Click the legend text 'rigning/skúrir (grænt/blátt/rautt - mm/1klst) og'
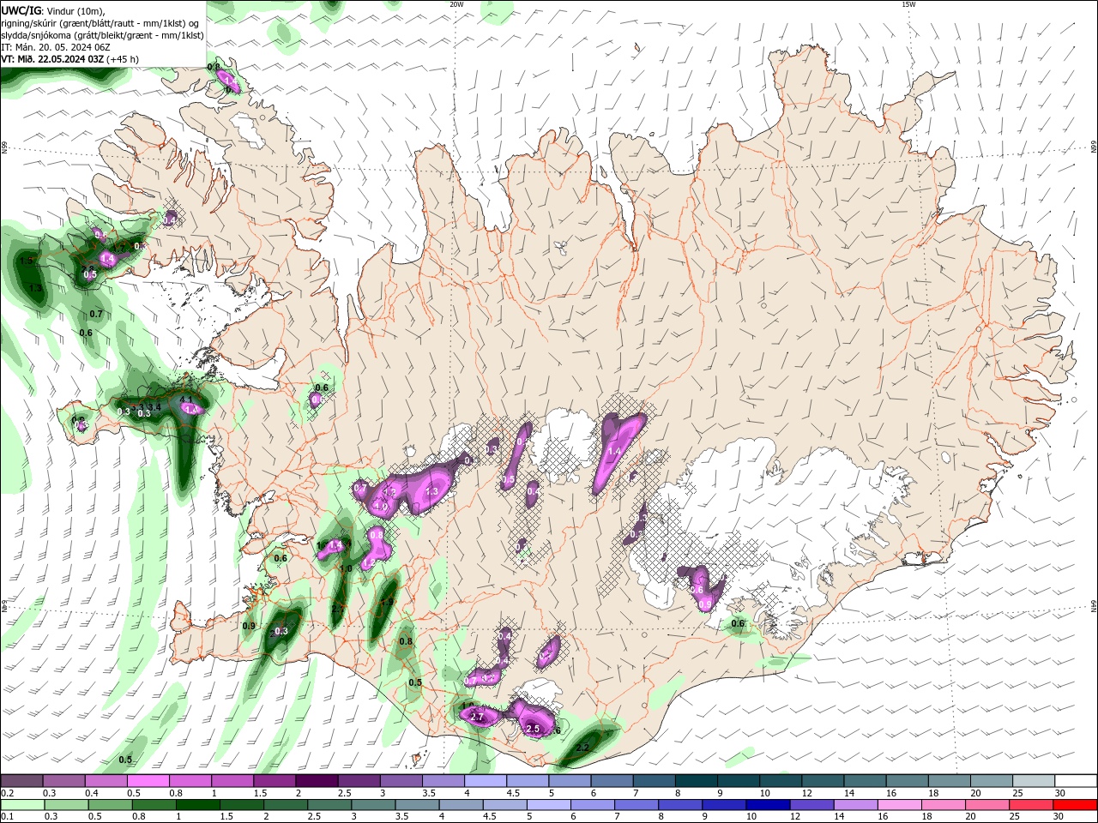1098x823 pixels. (x=100, y=23)
